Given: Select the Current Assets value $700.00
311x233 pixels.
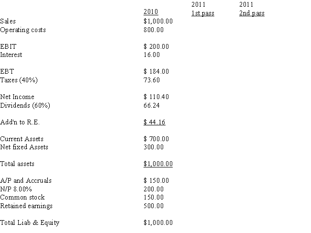Looking at the screenshot, I should [156, 139].
